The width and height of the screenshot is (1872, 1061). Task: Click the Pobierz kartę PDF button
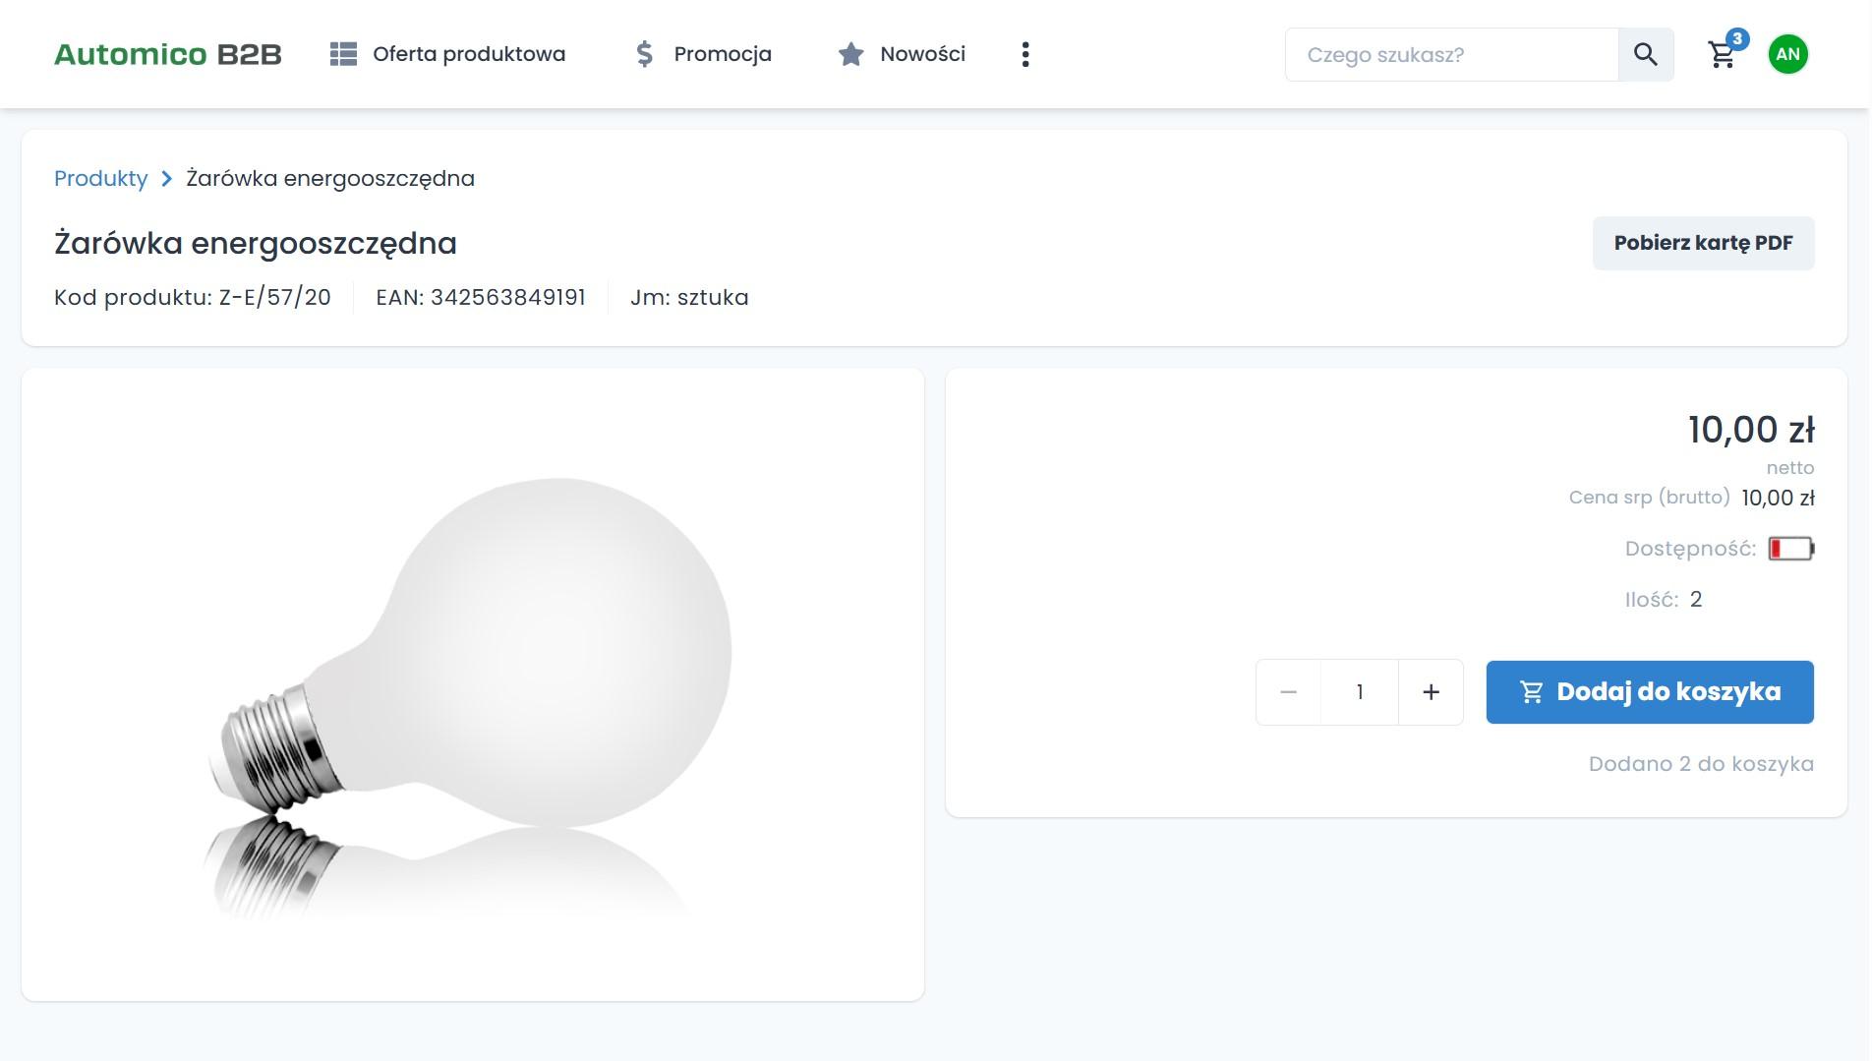(x=1703, y=243)
